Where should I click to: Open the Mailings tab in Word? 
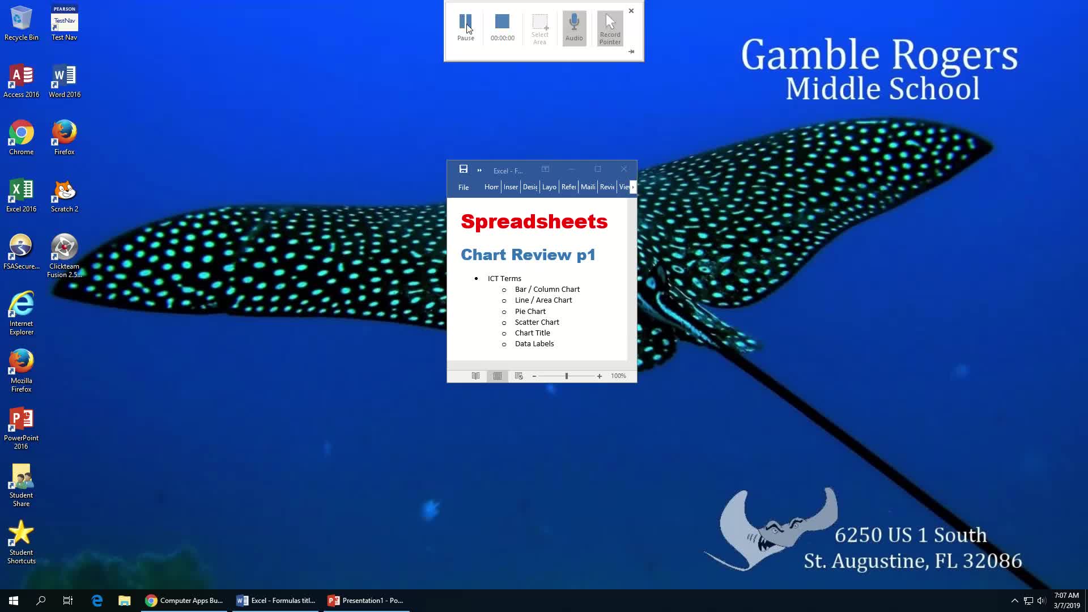(588, 187)
